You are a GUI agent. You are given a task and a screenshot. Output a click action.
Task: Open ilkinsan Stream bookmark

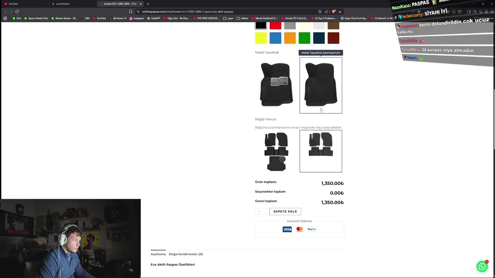point(64,18)
